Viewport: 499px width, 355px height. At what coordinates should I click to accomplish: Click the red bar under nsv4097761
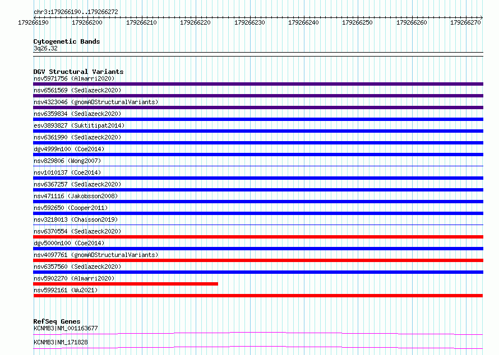point(258,260)
